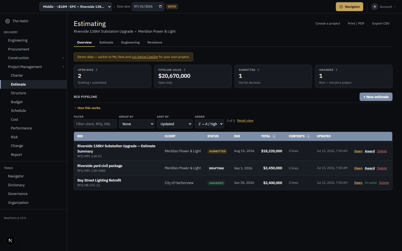Open the Order dropdown

tap(209, 124)
